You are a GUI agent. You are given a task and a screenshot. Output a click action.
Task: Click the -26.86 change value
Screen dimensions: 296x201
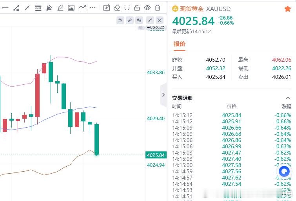[225, 18]
